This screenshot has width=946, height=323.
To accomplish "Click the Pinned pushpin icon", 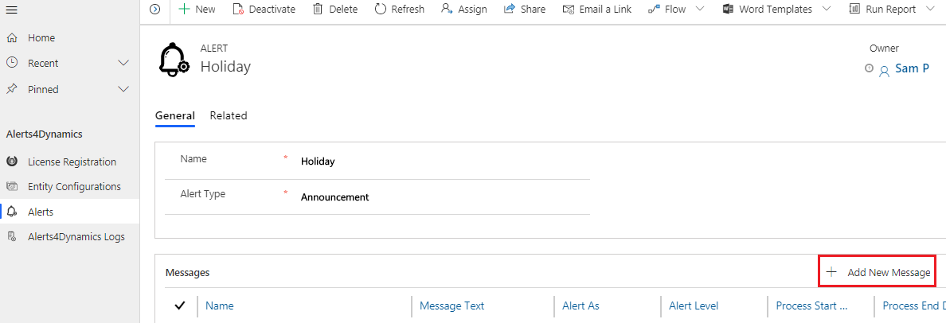I will (11, 89).
